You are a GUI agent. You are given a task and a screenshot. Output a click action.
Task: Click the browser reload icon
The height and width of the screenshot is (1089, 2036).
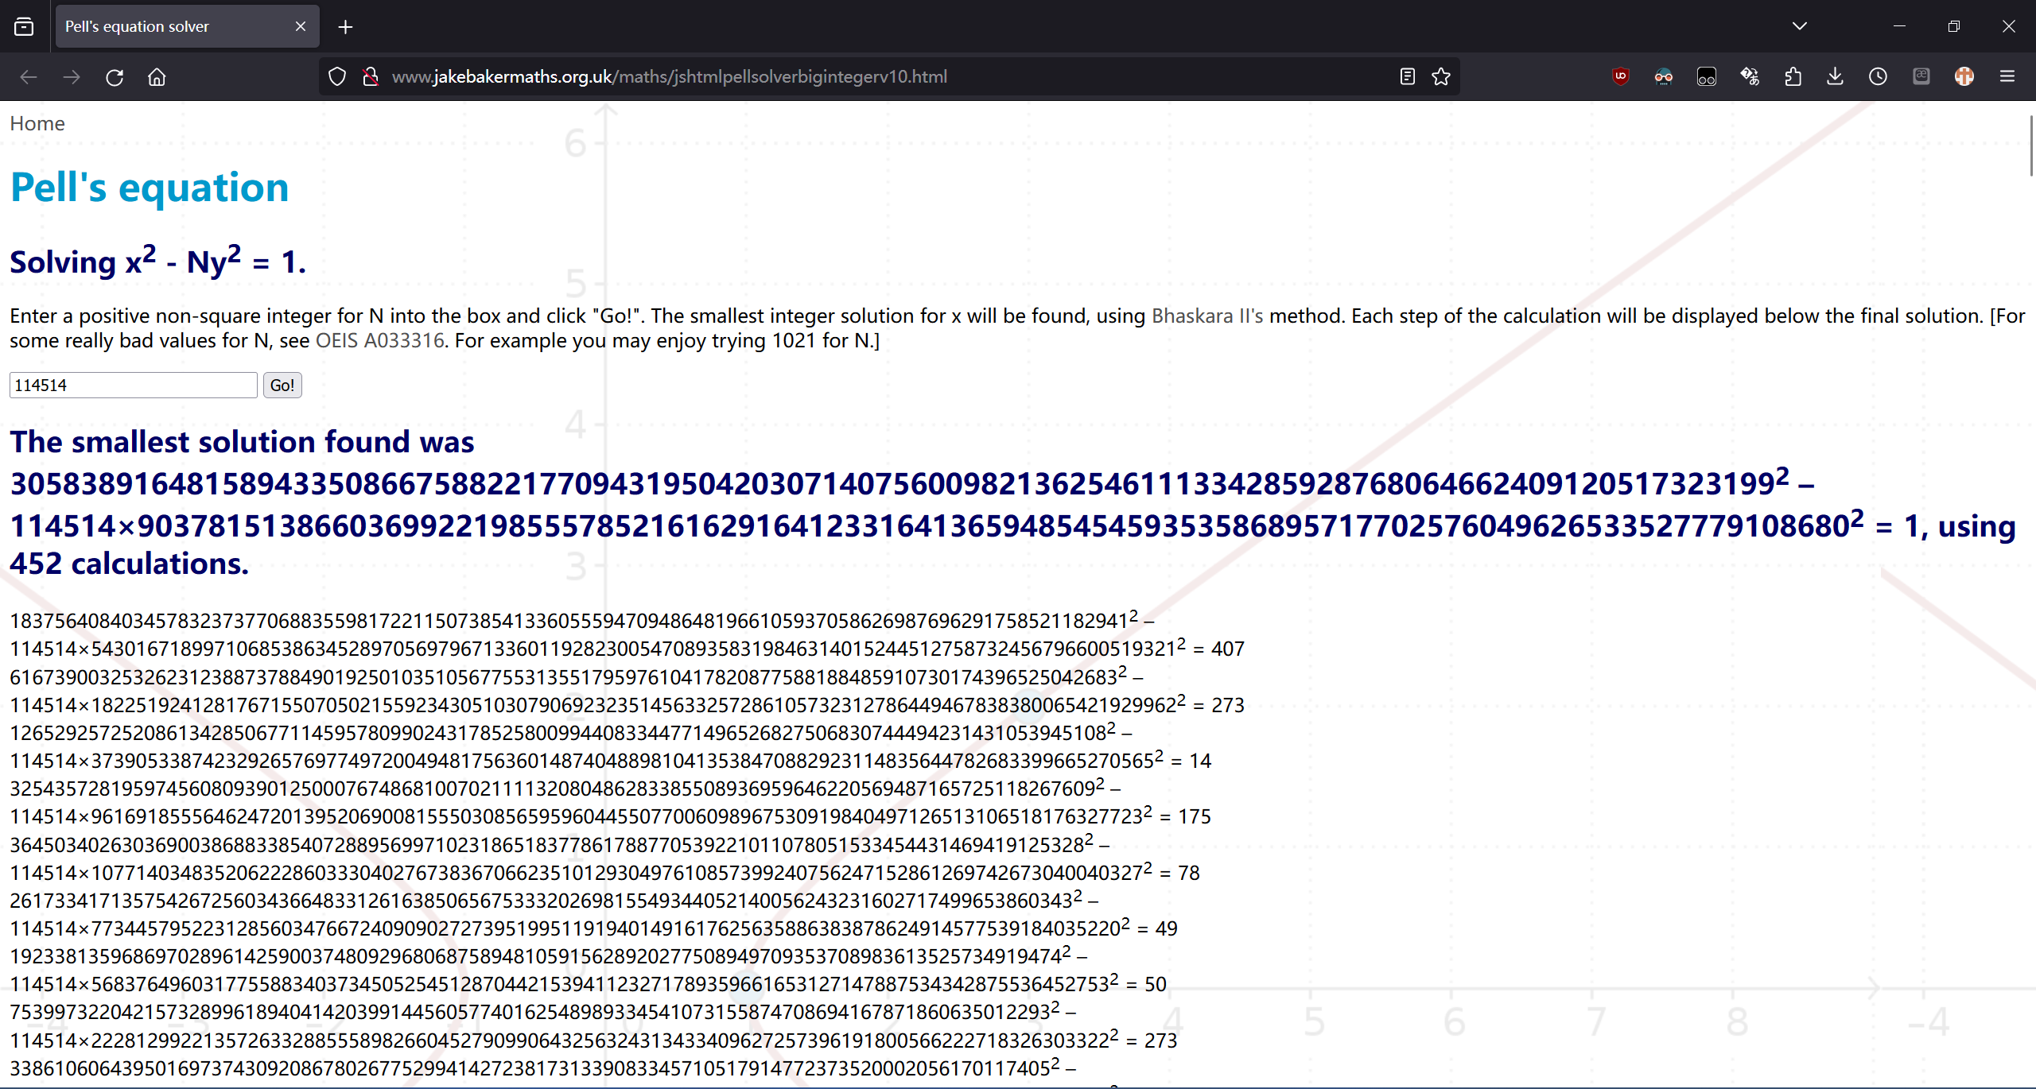coord(115,77)
